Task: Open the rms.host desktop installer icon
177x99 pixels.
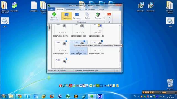Action: [141, 7]
